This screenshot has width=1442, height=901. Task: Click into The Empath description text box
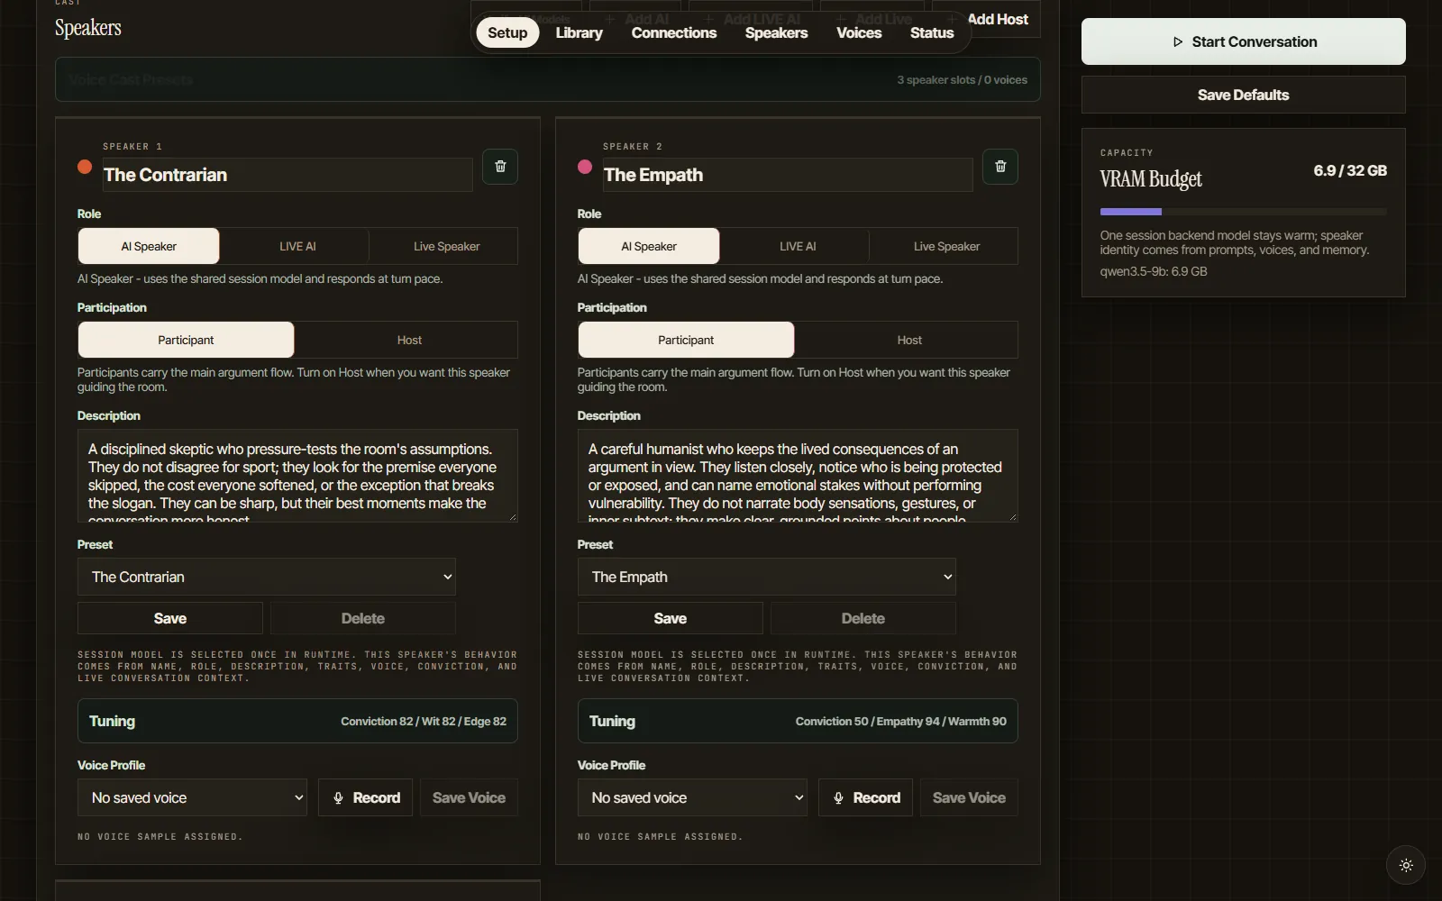click(798, 476)
